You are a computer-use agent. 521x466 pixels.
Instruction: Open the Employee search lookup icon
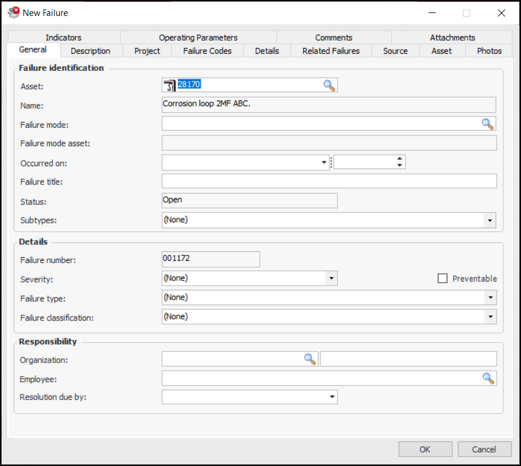click(488, 378)
